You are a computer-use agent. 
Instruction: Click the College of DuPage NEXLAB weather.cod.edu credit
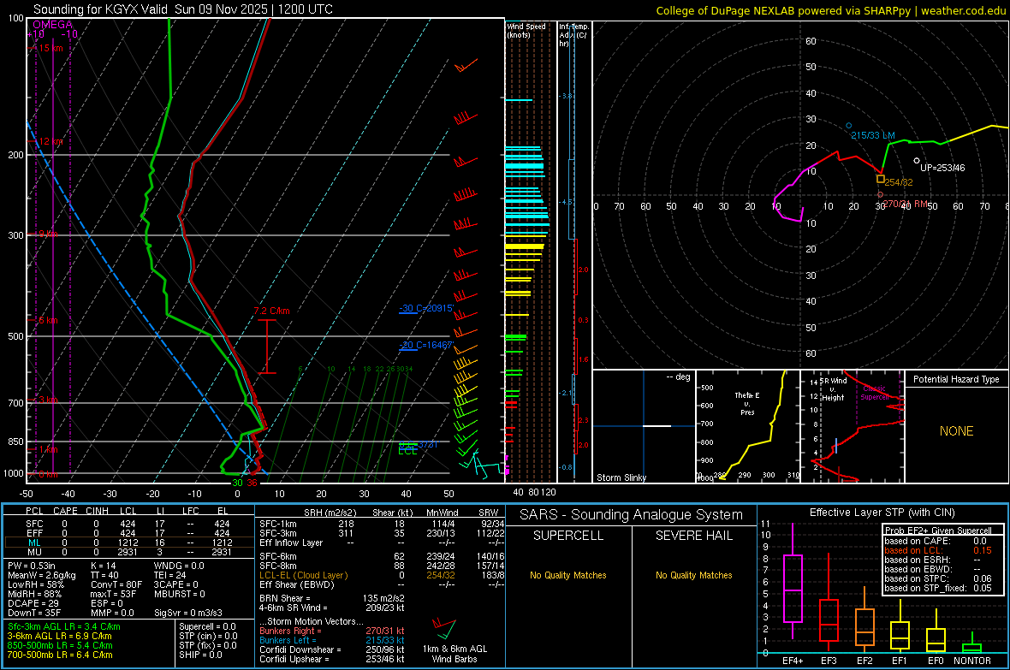[x=831, y=10]
